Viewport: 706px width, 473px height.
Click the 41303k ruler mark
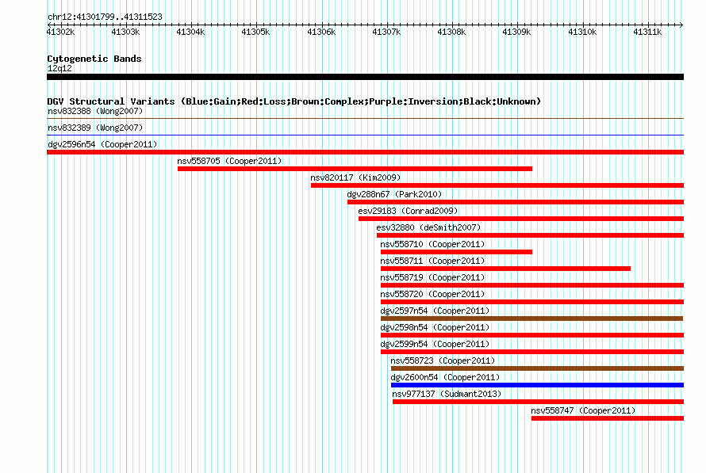tap(125, 32)
